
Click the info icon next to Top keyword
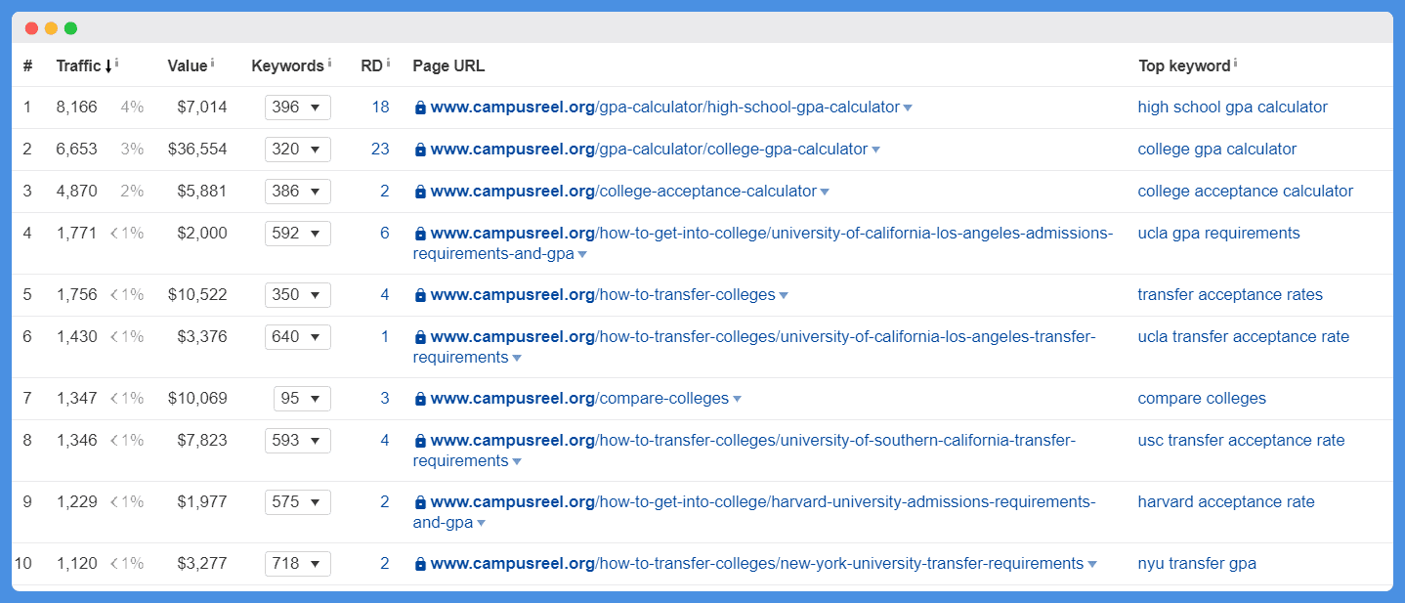tap(1235, 63)
